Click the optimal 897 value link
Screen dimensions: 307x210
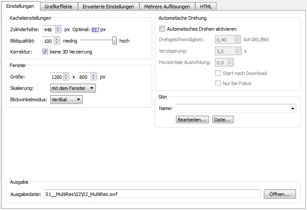[95, 29]
